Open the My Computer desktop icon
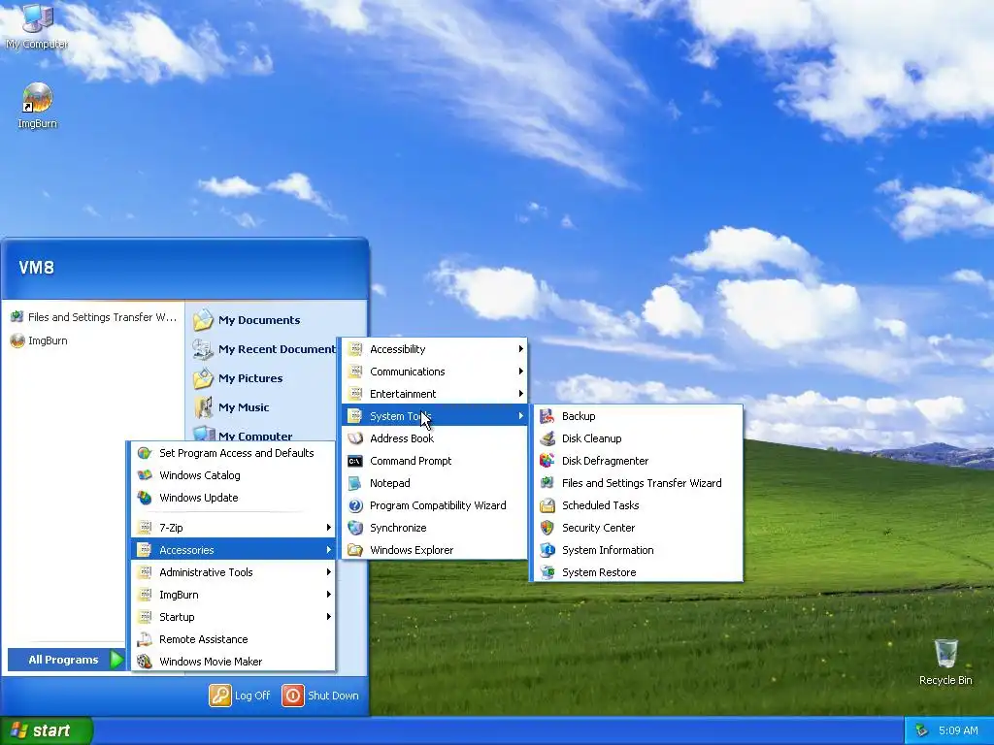Image resolution: width=994 pixels, height=745 pixels. [37, 26]
